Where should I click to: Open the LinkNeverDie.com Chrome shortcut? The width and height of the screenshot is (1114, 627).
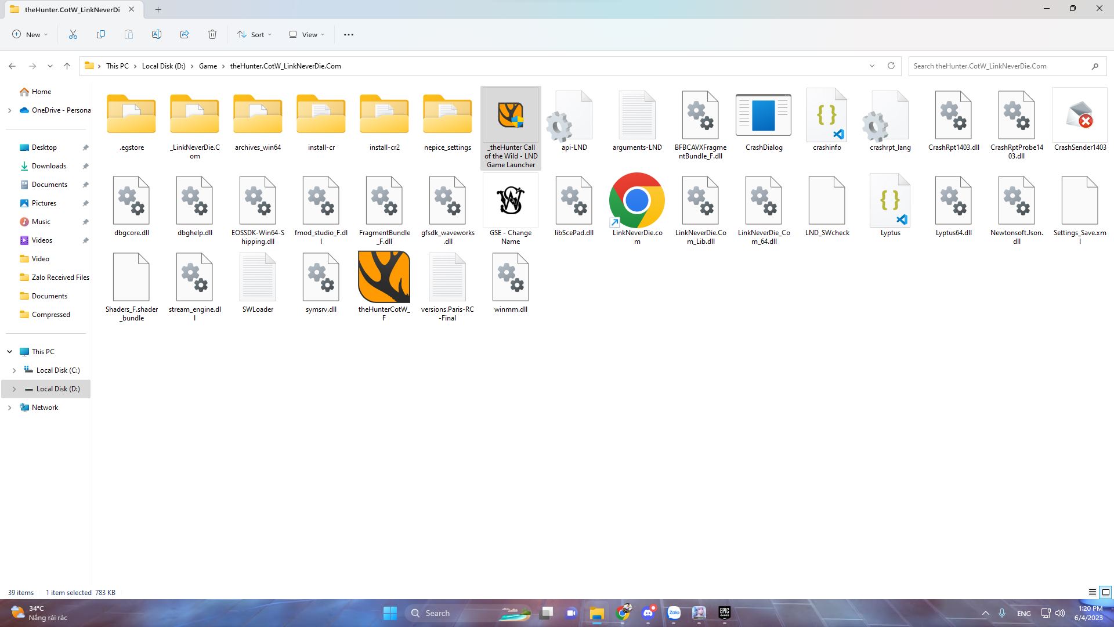point(636,200)
